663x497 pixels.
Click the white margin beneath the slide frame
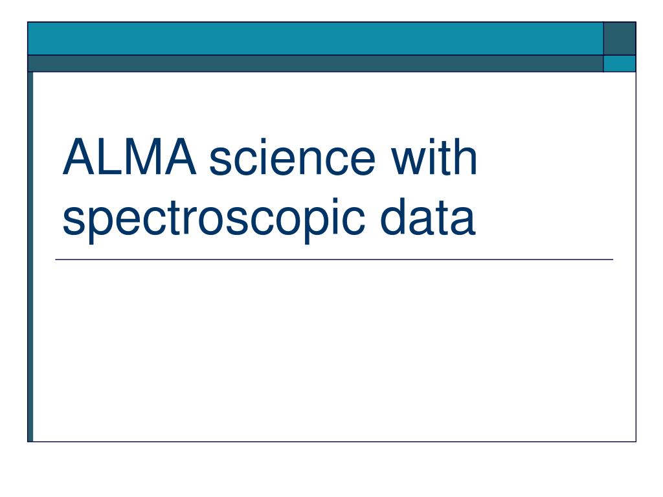coord(331,469)
